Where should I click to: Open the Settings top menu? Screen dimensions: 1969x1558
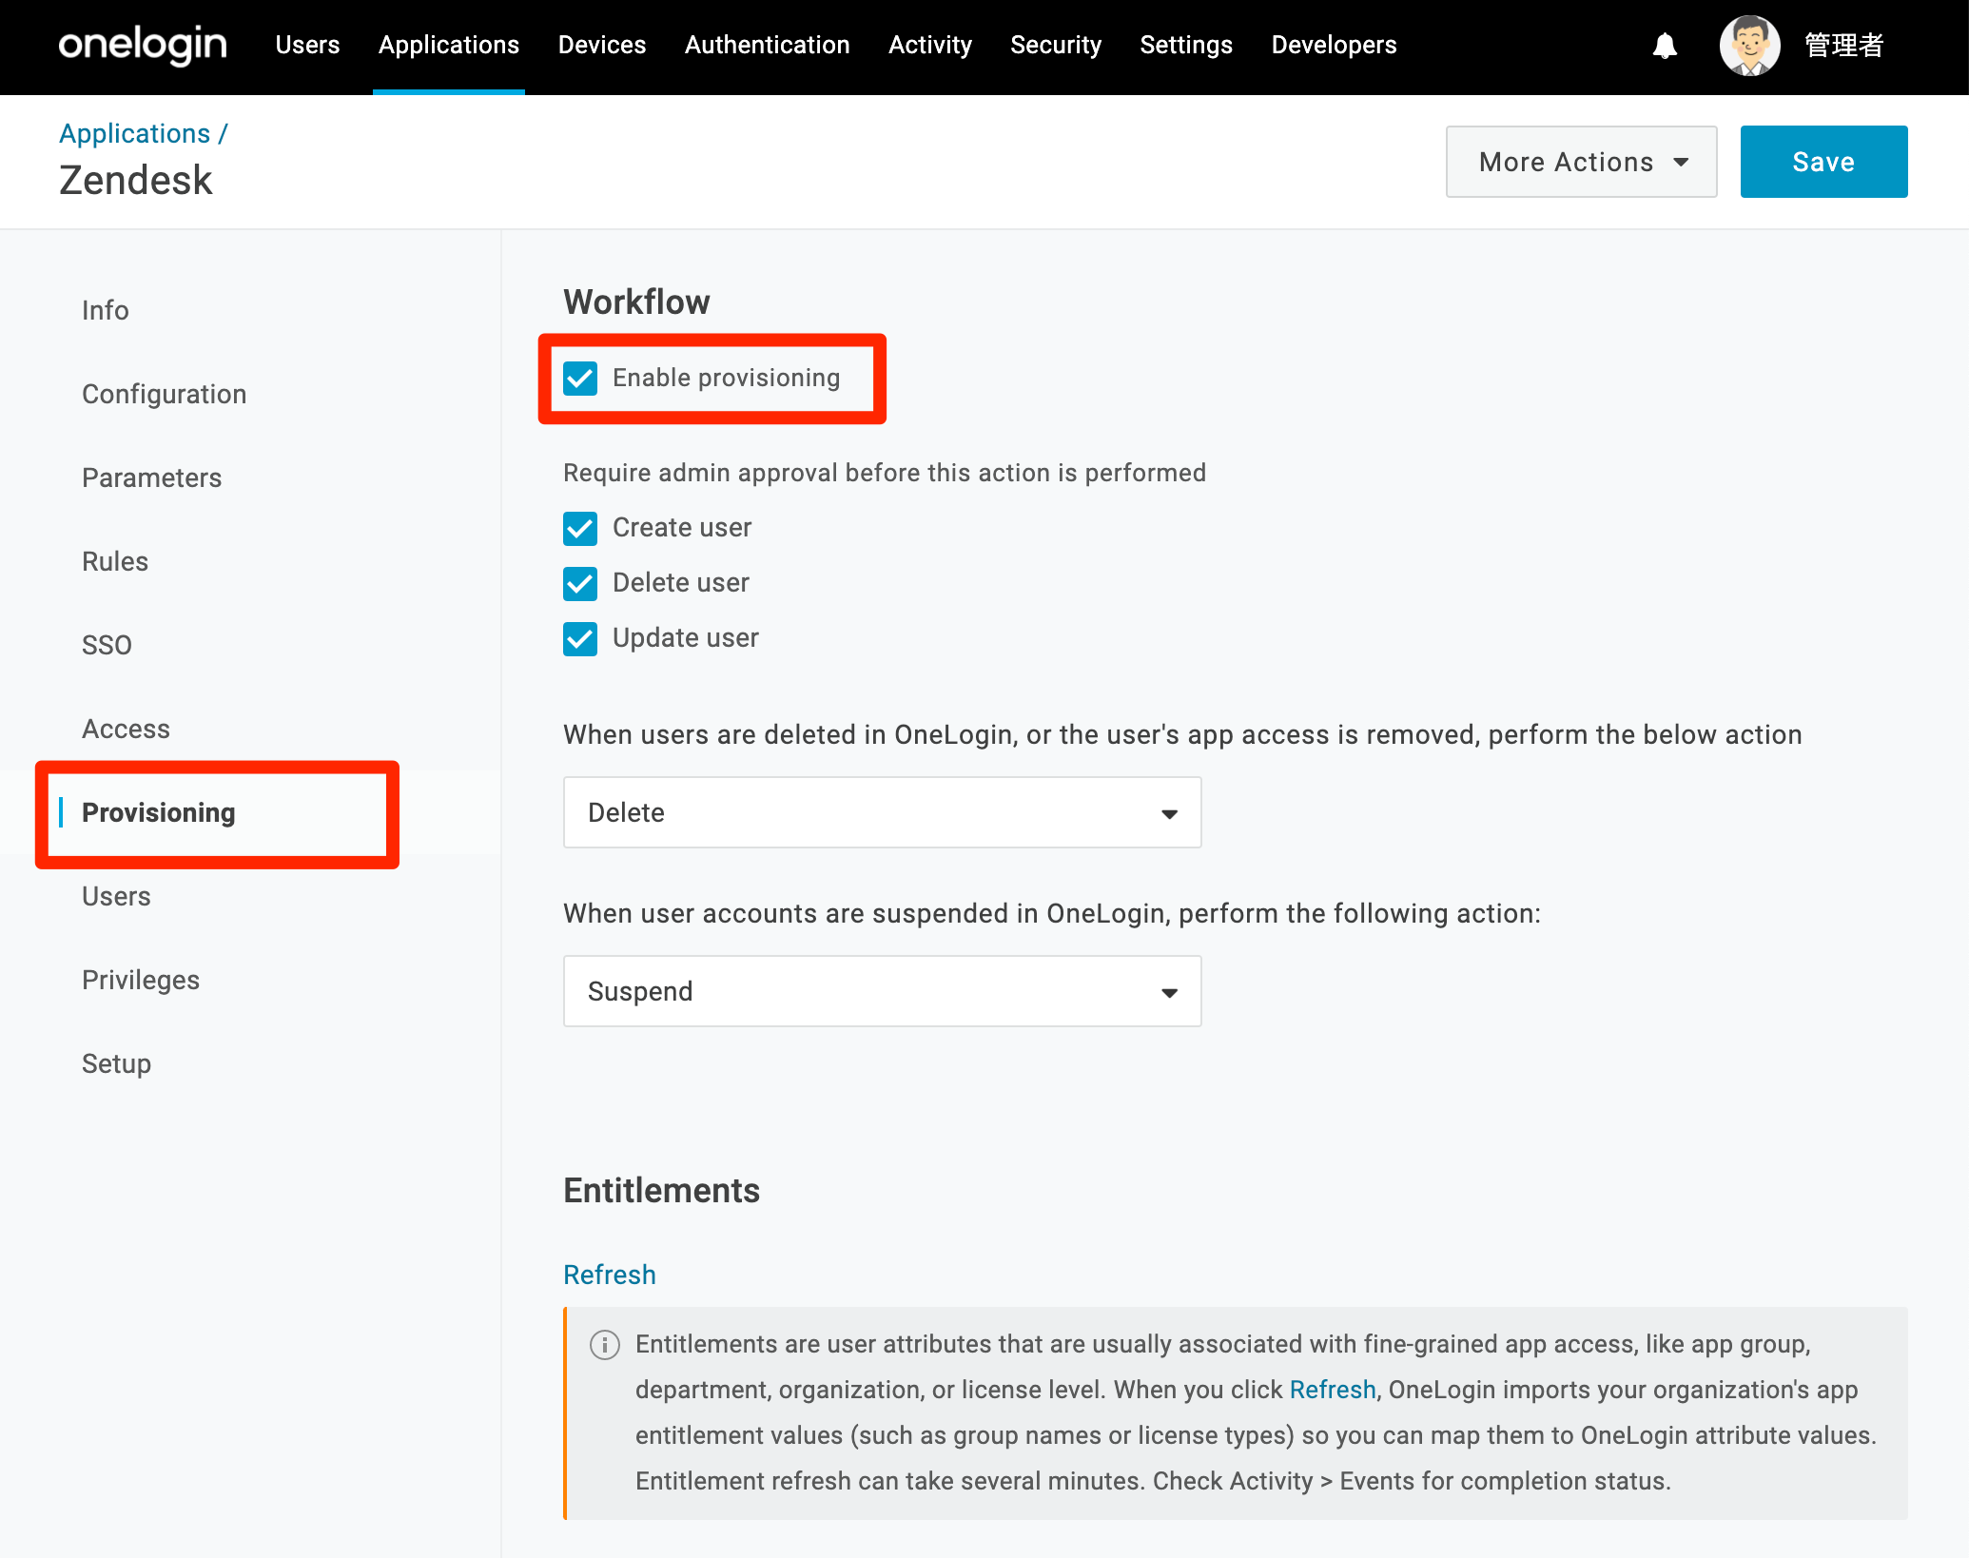pos(1186,45)
